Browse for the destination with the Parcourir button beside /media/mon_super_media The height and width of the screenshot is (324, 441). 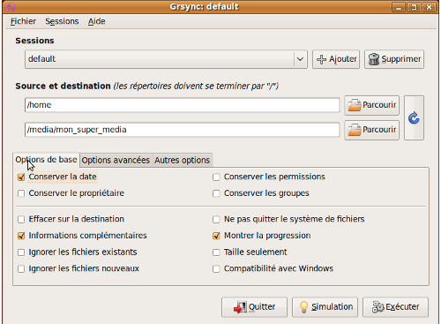click(372, 130)
